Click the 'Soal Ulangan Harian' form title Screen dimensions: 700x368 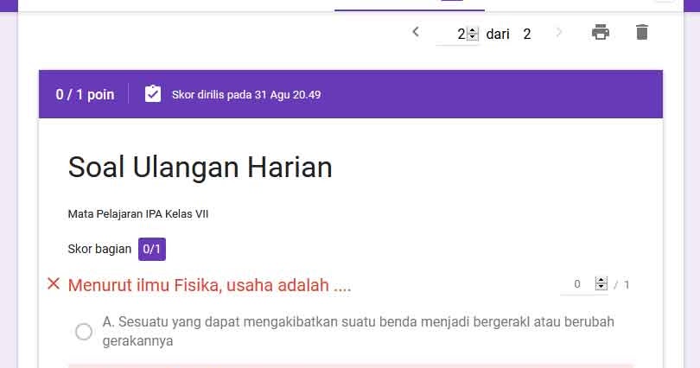200,168
